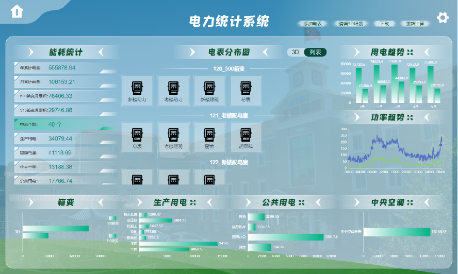Open the 新楼动力 meter under 120_500箱变

coord(137,91)
